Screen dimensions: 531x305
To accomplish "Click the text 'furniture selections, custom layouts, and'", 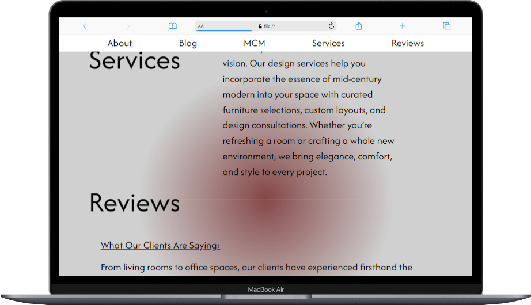I will click(304, 110).
